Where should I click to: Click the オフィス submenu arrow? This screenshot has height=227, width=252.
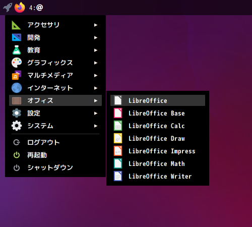(96, 100)
